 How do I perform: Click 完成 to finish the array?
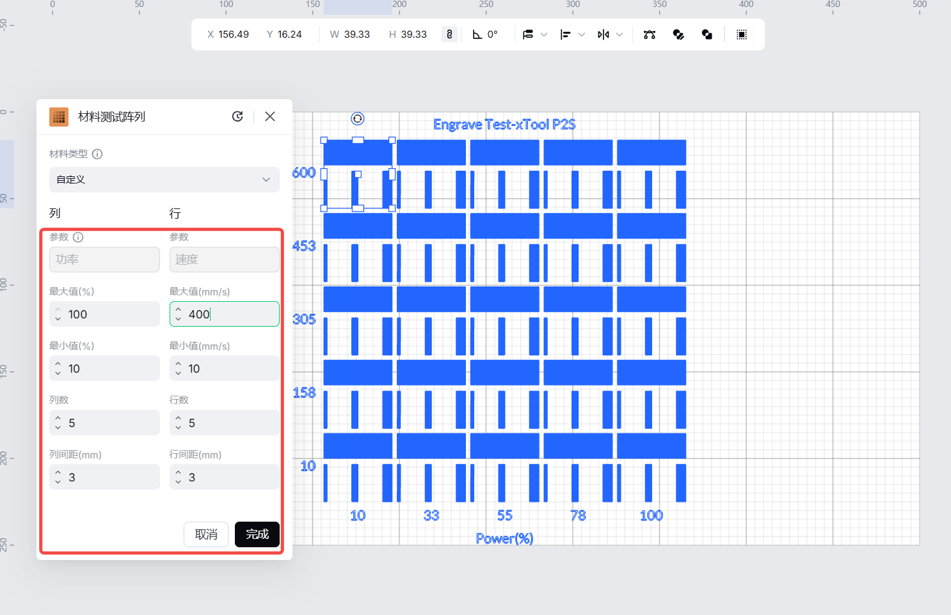[257, 534]
